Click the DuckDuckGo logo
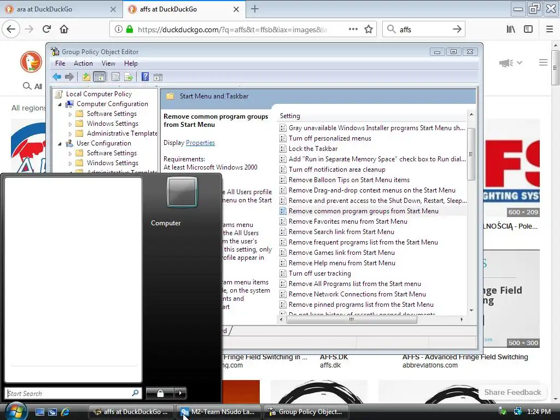Screen dimensions: 560x420 [x=31, y=62]
